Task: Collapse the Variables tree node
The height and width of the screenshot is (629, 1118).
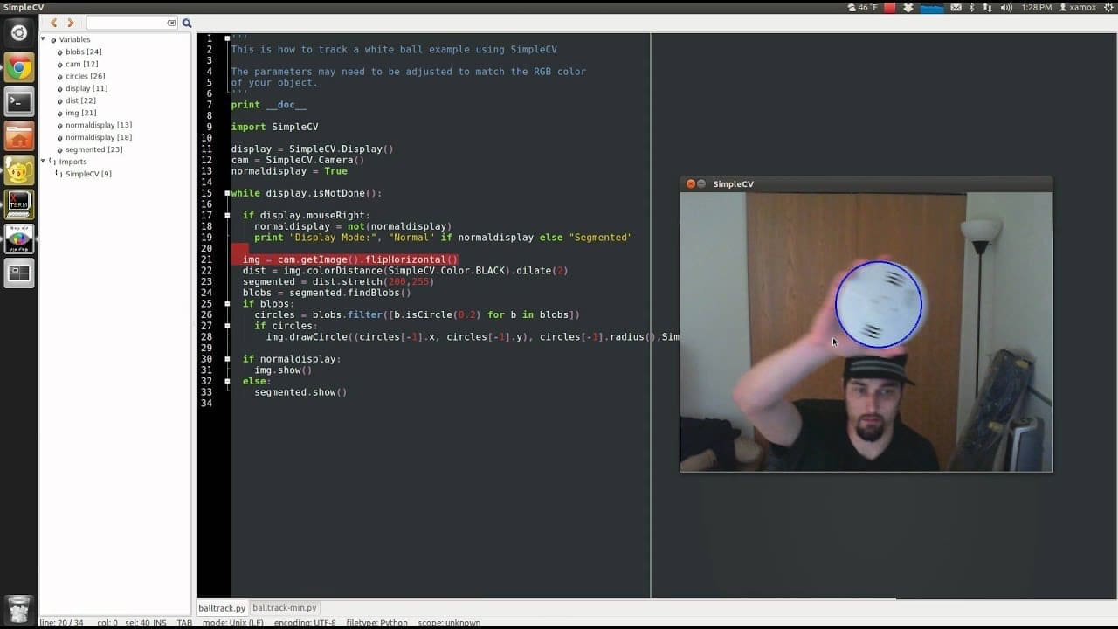Action: tap(44, 39)
